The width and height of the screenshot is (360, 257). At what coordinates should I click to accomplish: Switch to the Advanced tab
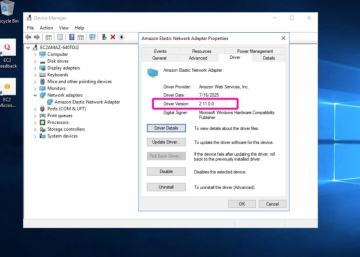tap(197, 58)
